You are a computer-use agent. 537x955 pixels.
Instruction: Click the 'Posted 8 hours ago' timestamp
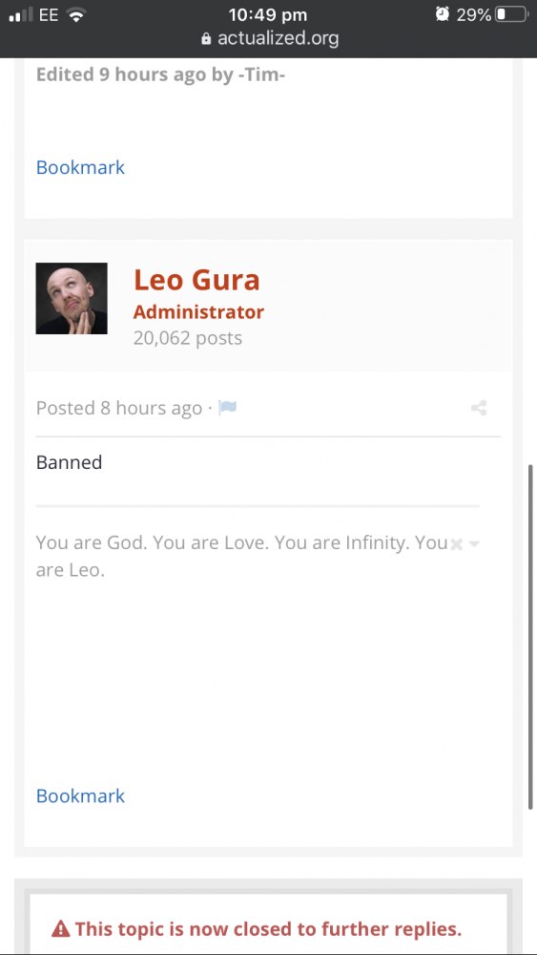point(119,408)
